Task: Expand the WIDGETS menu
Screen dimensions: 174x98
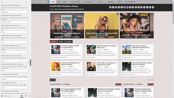Action: point(101,2)
